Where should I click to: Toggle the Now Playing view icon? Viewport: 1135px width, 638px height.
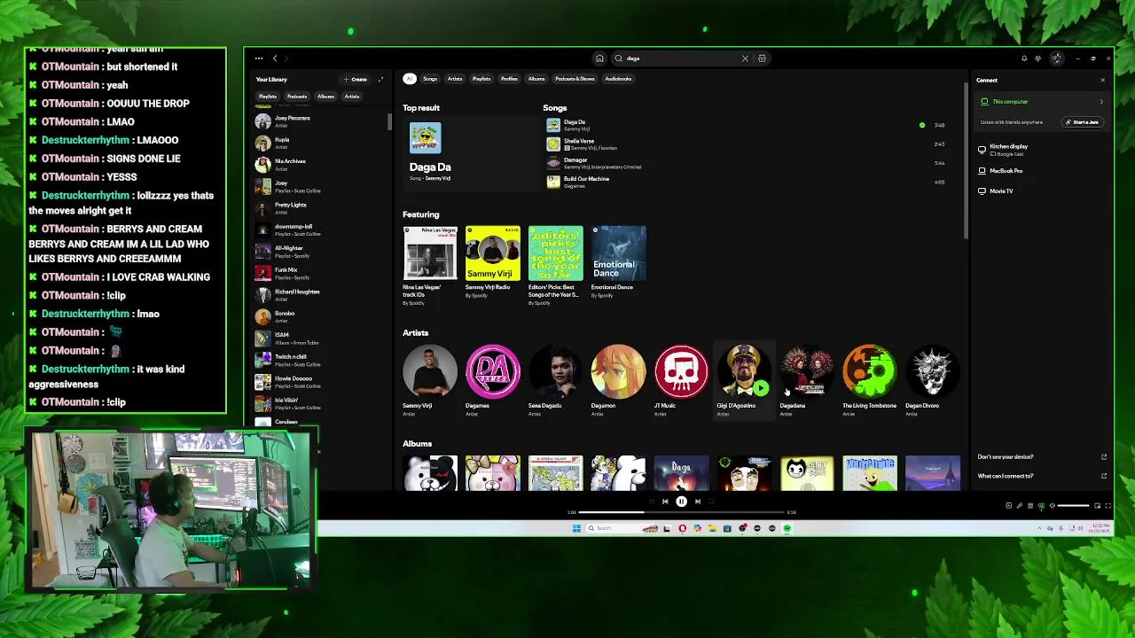coord(1008,505)
